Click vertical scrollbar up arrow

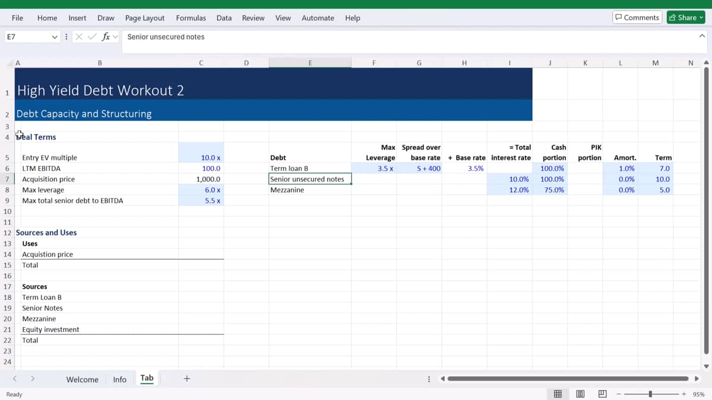pyautogui.click(x=706, y=62)
